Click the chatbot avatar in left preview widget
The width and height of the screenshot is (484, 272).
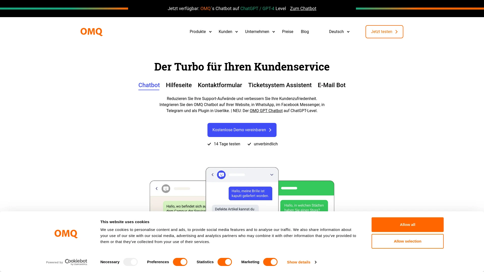pyautogui.click(x=166, y=188)
